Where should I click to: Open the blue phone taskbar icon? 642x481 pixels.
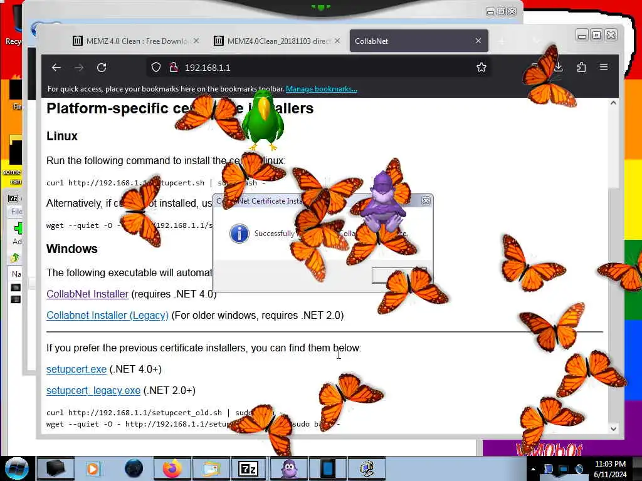pos(328,468)
